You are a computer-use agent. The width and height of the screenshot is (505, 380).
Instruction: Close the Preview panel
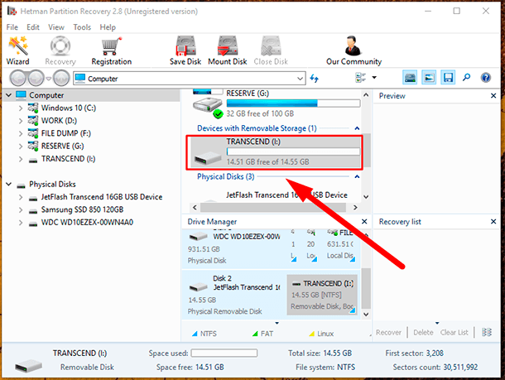coord(493,96)
